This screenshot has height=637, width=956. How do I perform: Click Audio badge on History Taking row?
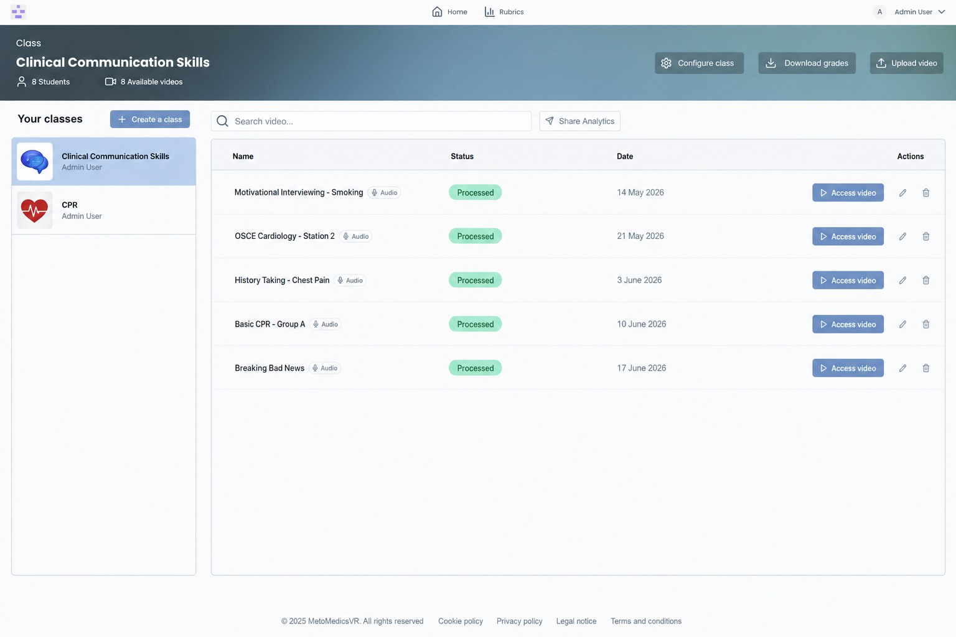350,281
